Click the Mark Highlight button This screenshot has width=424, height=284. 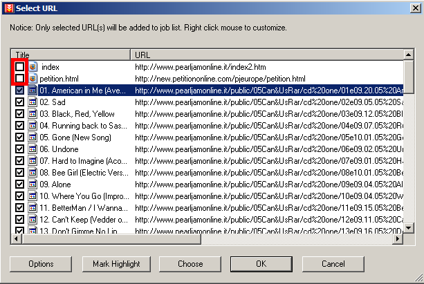pos(116,264)
